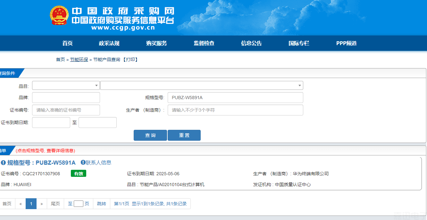
Task: Focus the 品牌 input field
Action: pos(66,98)
